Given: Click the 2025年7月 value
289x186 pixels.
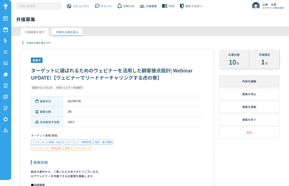Looking at the screenshot, I should 74,101.
